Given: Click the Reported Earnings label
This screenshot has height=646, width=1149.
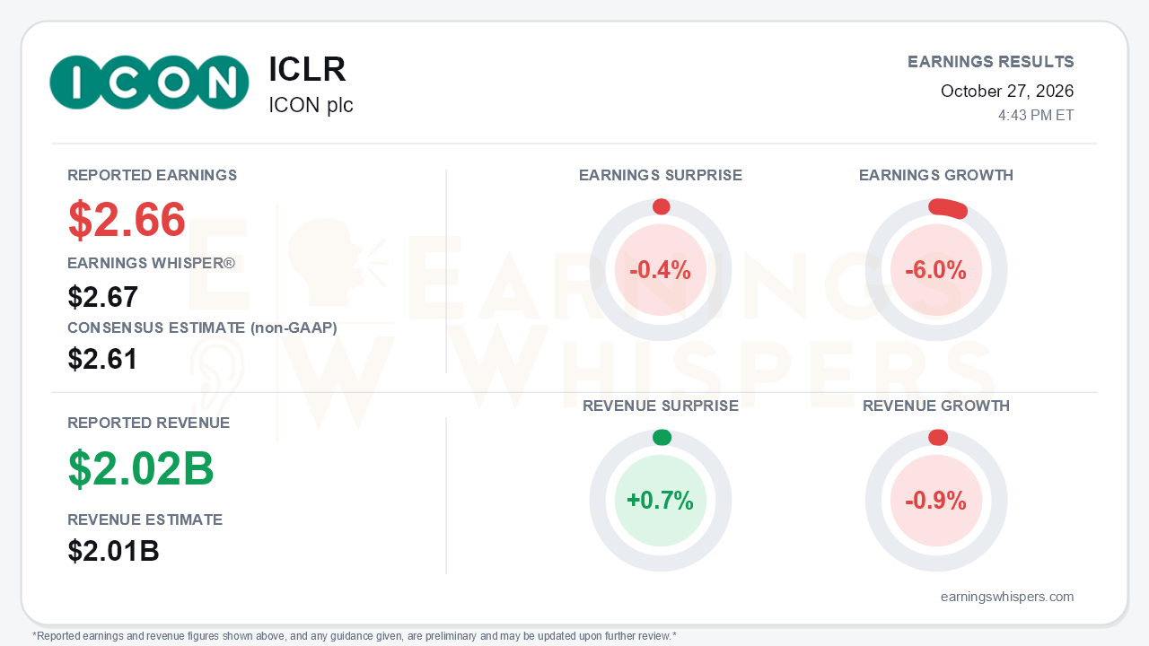Looking at the screenshot, I should 153,175.
